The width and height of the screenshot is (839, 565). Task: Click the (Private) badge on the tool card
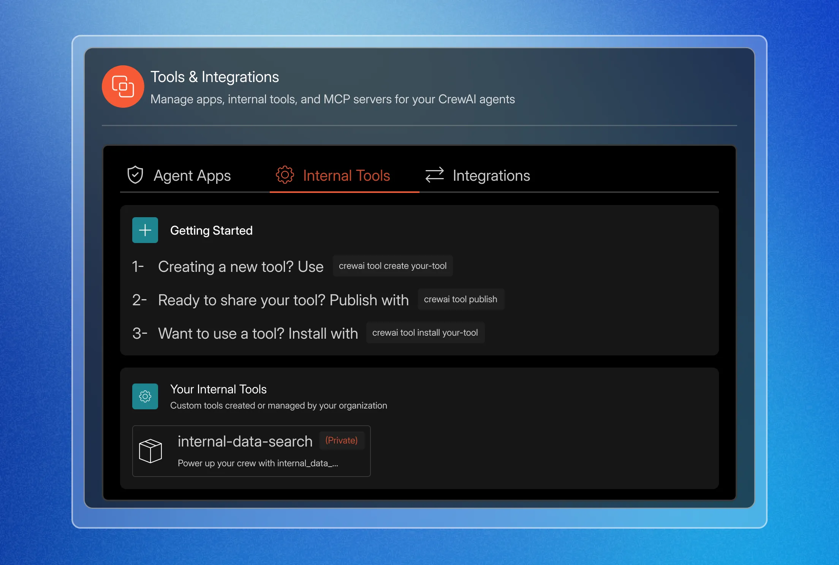341,440
